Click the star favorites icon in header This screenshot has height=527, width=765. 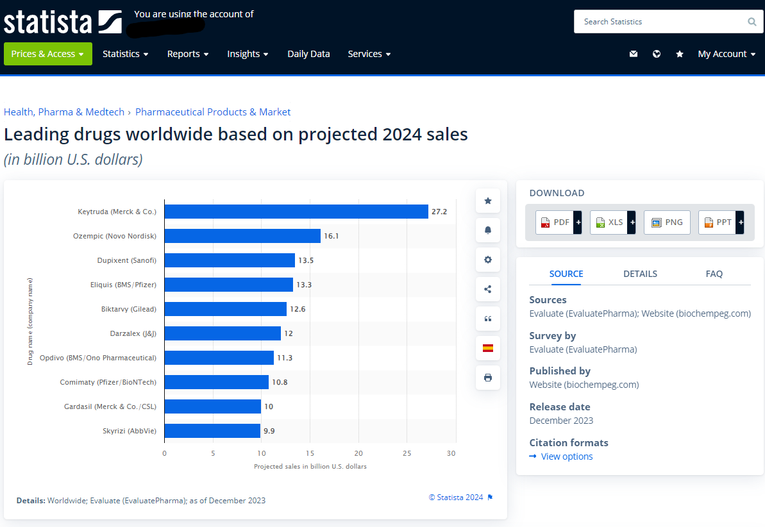(x=680, y=54)
